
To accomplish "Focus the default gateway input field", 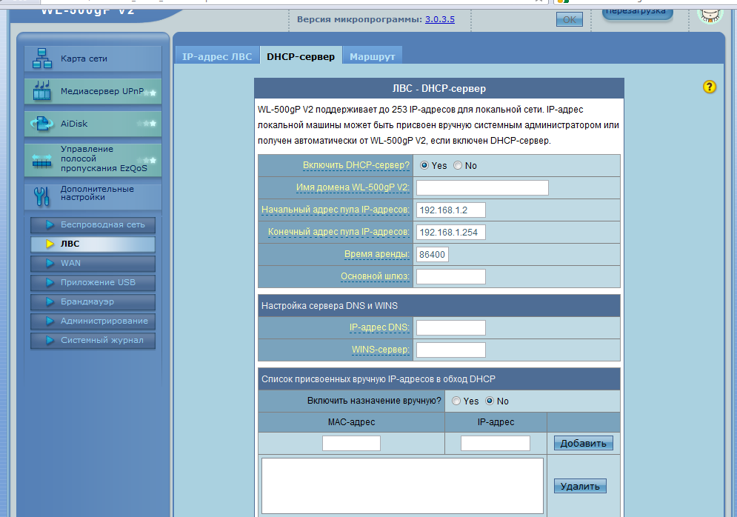I will (x=451, y=276).
